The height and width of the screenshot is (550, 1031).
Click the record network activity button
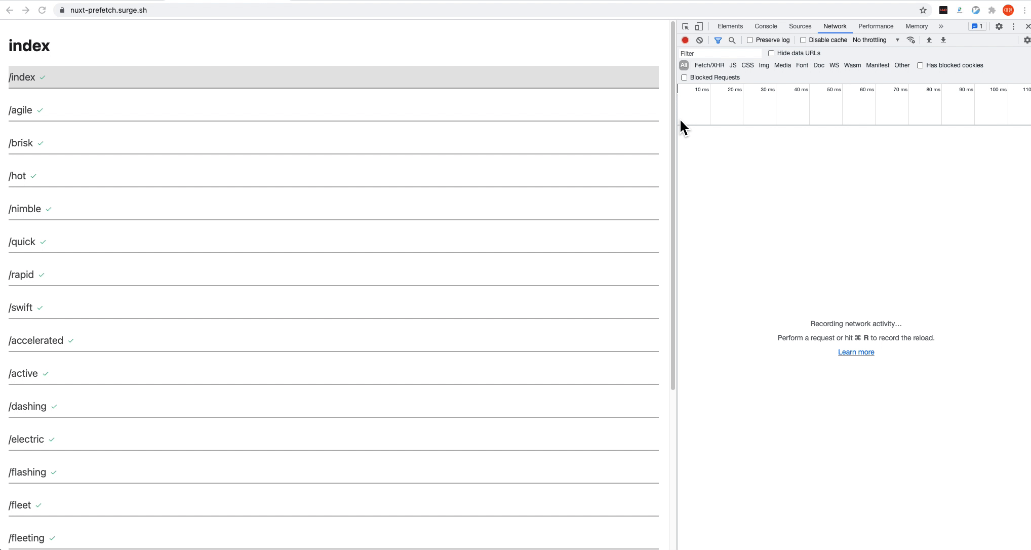click(x=685, y=40)
